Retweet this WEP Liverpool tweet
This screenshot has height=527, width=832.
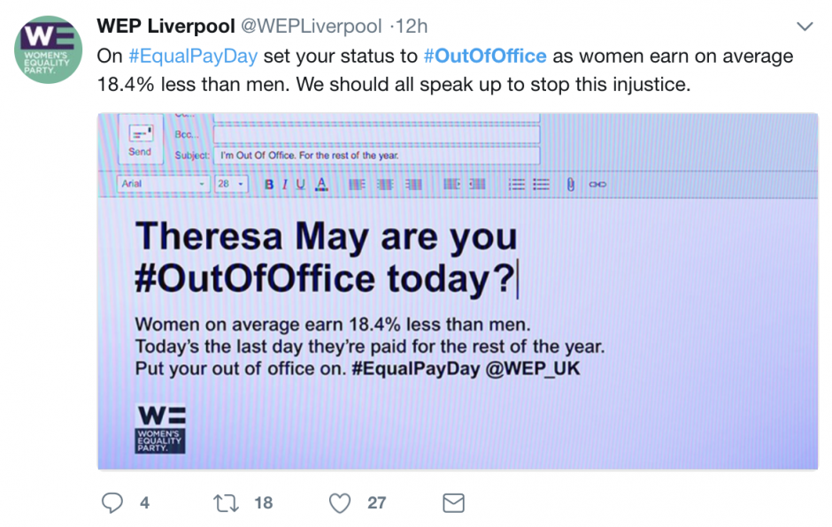coord(226,502)
